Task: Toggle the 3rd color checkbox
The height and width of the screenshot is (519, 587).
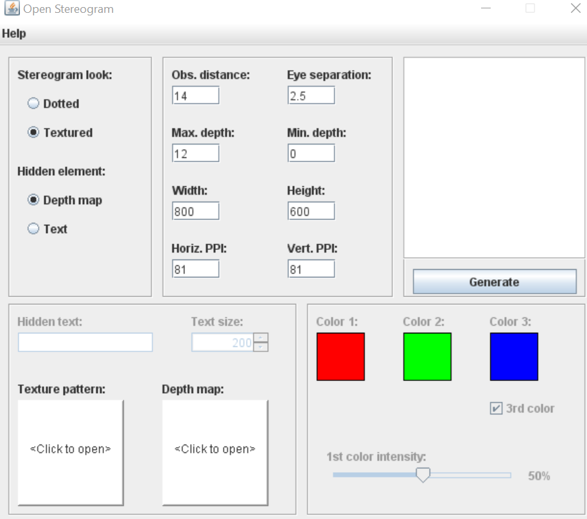Action: click(496, 408)
